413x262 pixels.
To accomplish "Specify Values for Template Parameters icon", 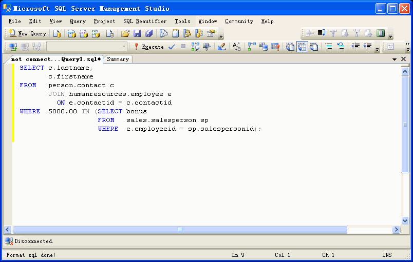I will (236, 47).
